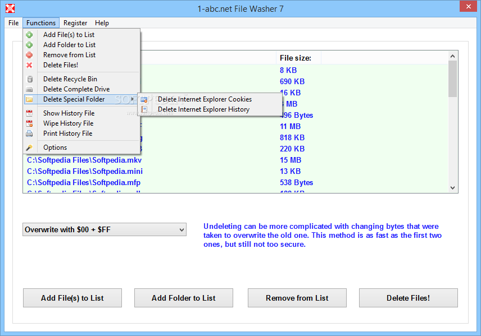The width and height of the screenshot is (481, 336).
Task: Click red X icon beside Delete Files! menu entry
Action: tap(29, 65)
